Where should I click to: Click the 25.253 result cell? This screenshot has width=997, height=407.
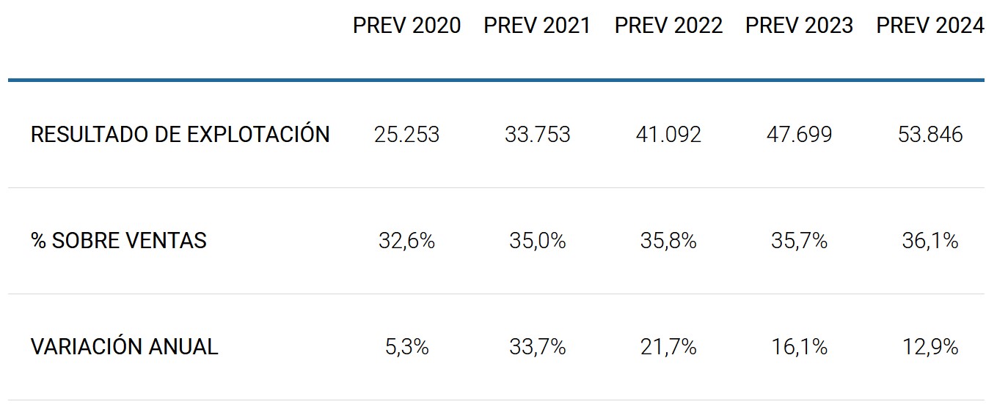pos(406,135)
